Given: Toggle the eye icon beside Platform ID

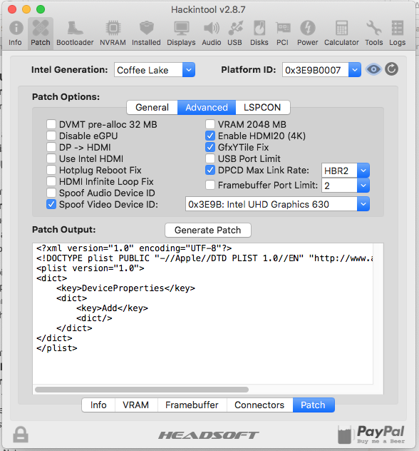Looking at the screenshot, I should point(373,69).
